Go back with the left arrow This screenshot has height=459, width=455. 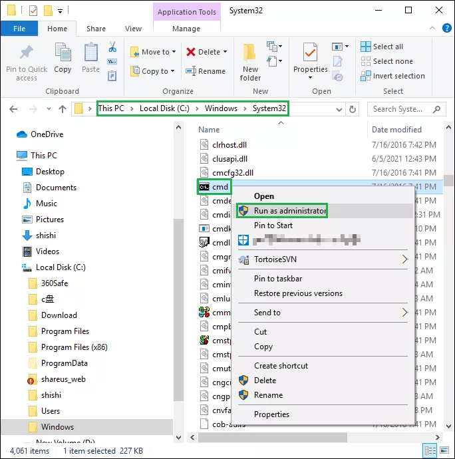pos(13,109)
